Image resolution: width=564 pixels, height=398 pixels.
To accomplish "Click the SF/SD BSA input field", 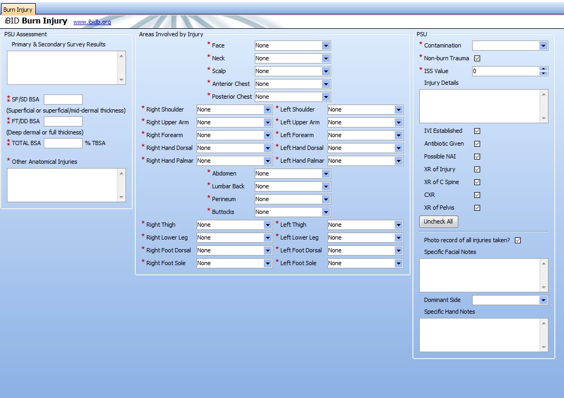I will (63, 100).
